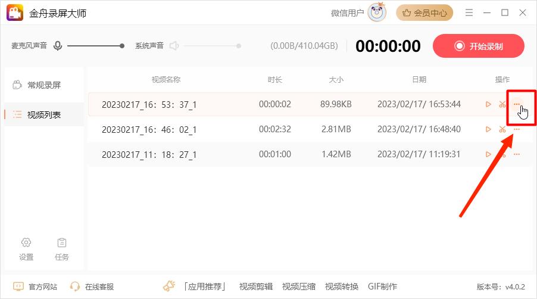Image resolution: width=537 pixels, height=299 pixels.
Task: Minimize the recorder window
Action: (487, 13)
